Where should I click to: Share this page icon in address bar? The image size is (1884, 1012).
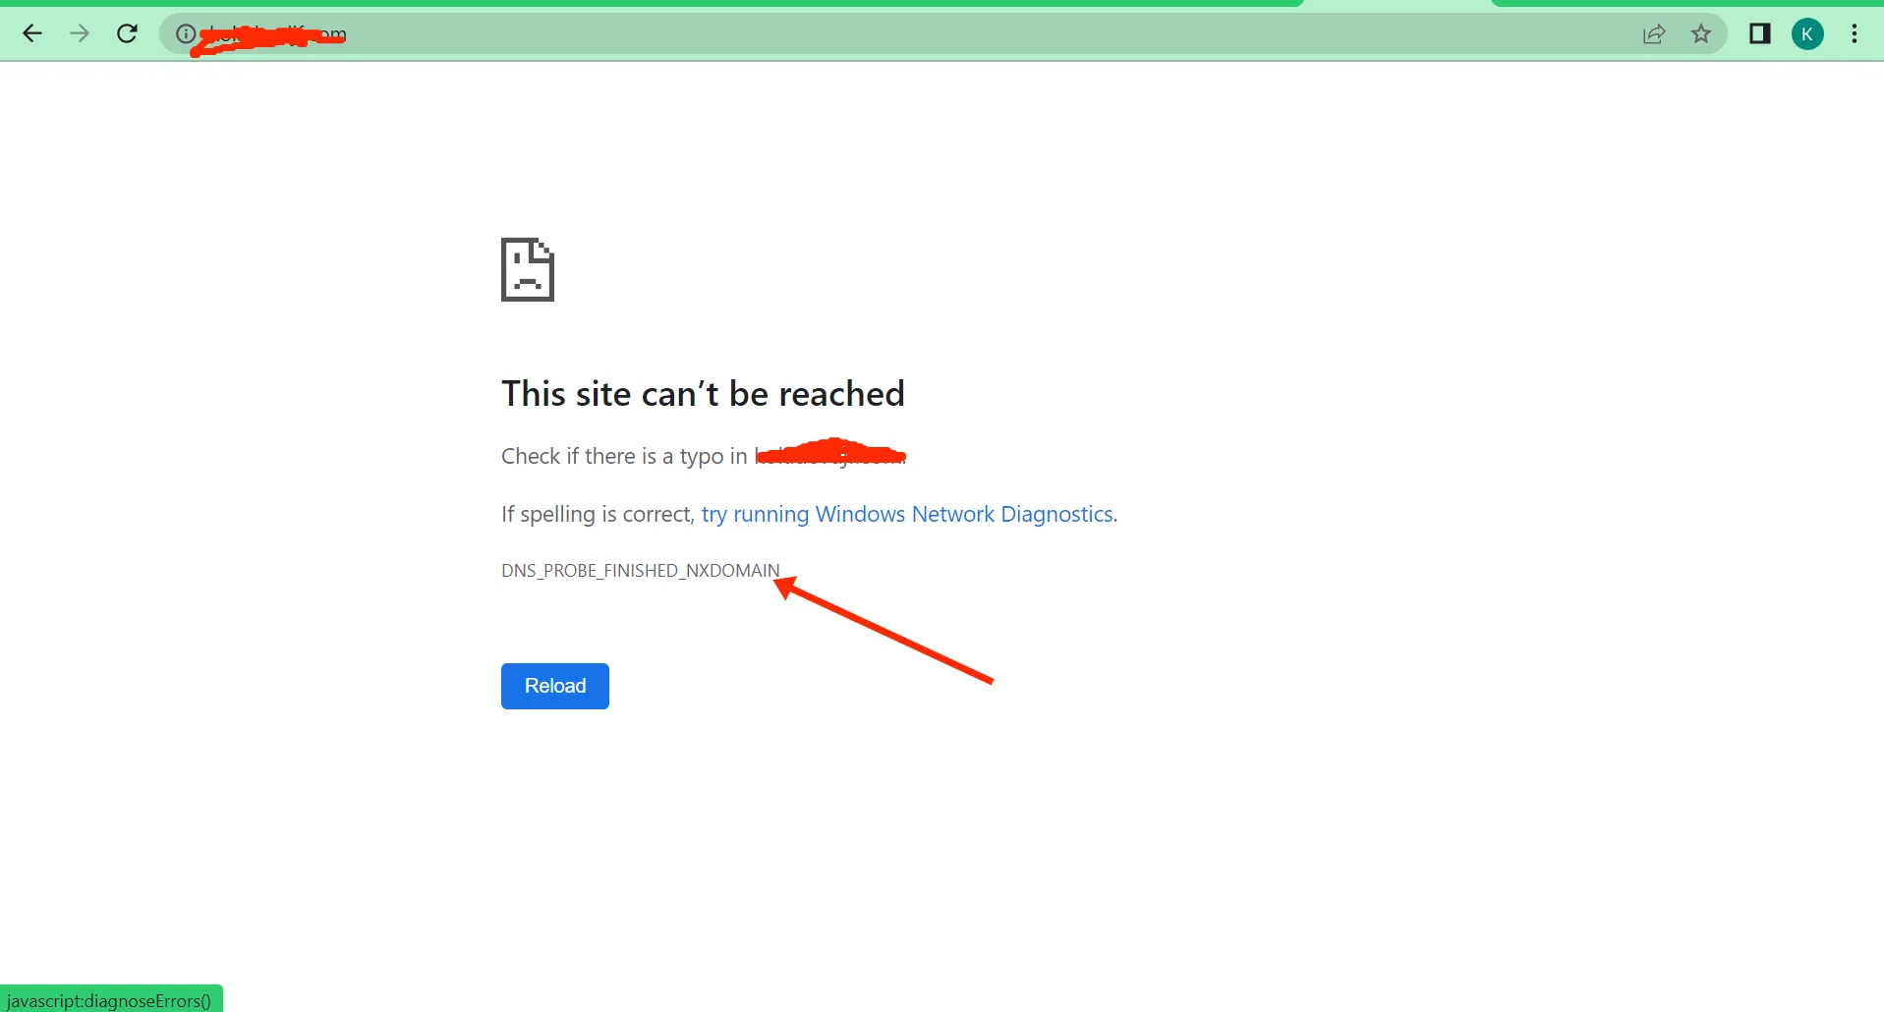pos(1654,34)
